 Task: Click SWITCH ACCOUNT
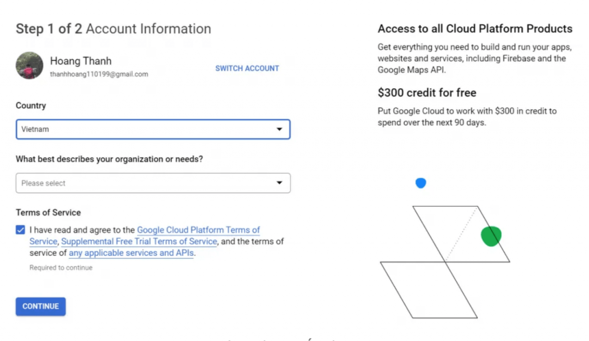(x=247, y=68)
